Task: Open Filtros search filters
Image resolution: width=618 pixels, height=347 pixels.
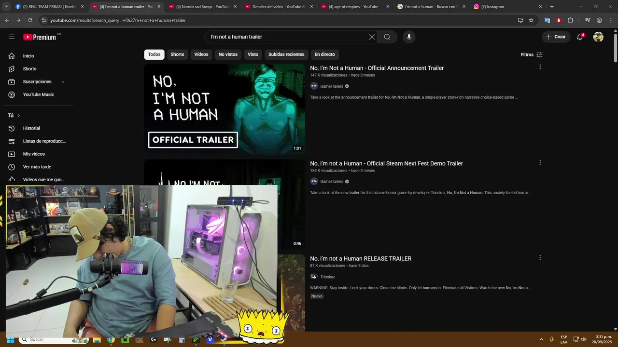Action: (532, 54)
